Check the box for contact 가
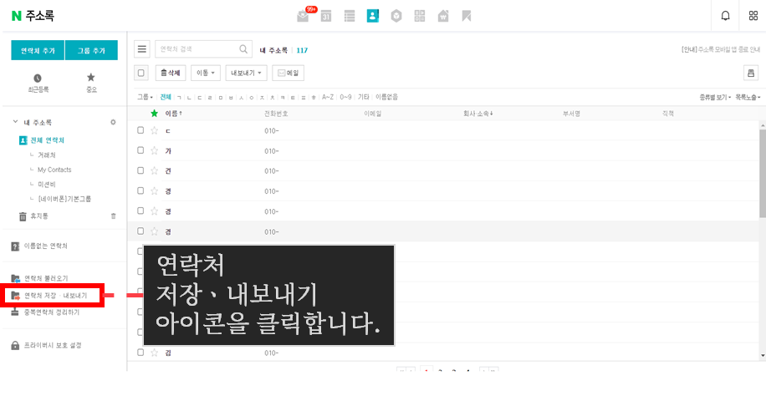Image resolution: width=766 pixels, height=401 pixels. click(140, 150)
